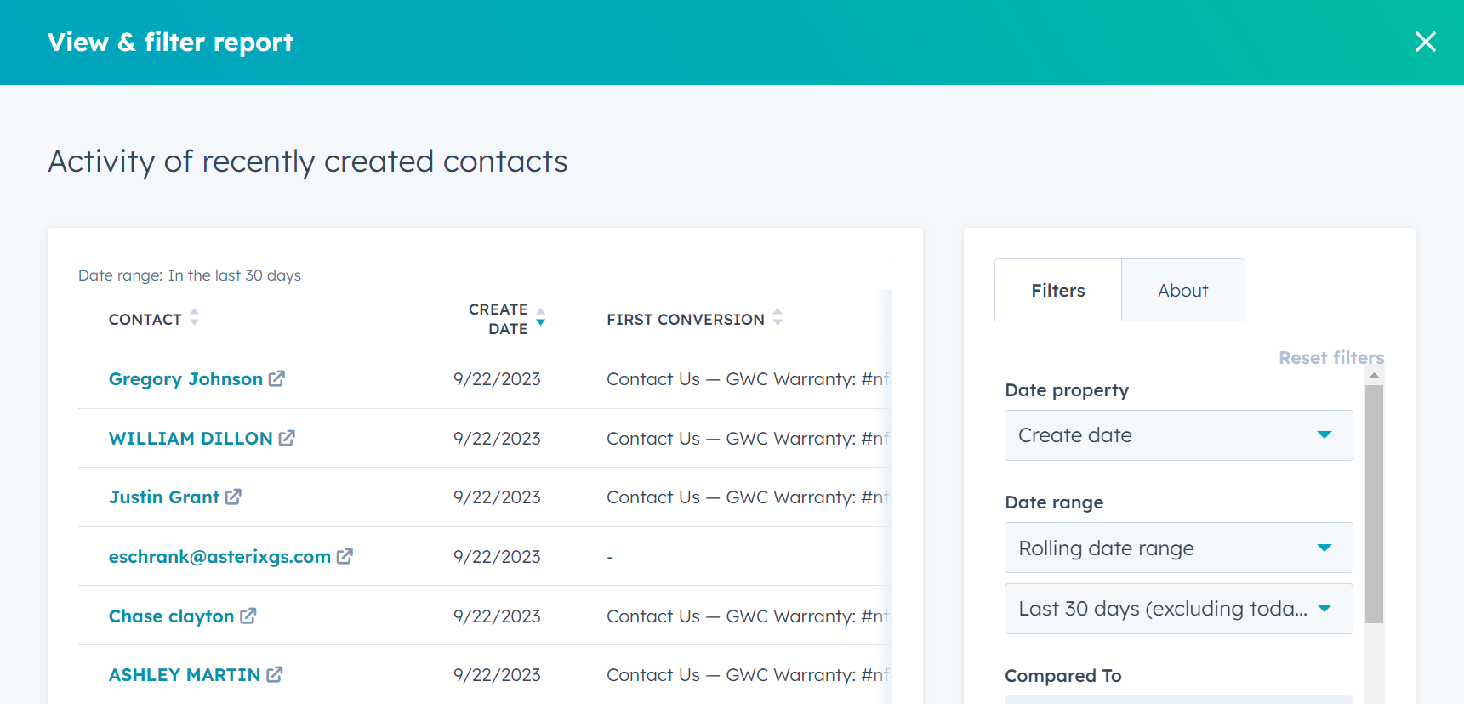This screenshot has width=1464, height=704.
Task: Expand Last 30 days range selector
Action: point(1178,609)
